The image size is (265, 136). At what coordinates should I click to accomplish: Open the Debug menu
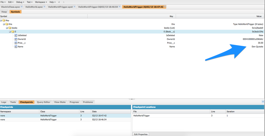click(x=20, y=2)
